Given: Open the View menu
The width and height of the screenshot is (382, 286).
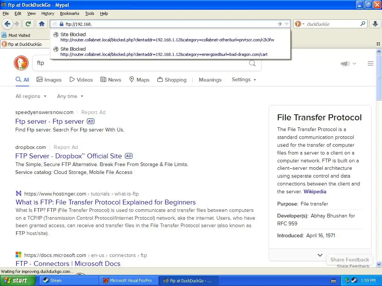Looking at the screenshot, I should (31, 13).
